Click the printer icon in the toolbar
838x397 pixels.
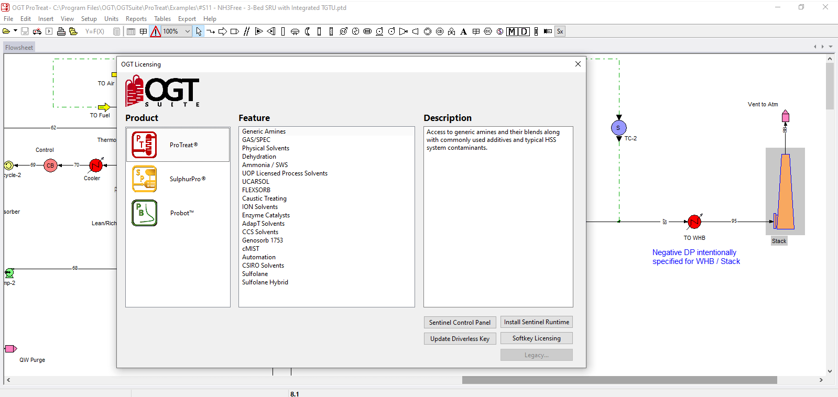coord(61,31)
